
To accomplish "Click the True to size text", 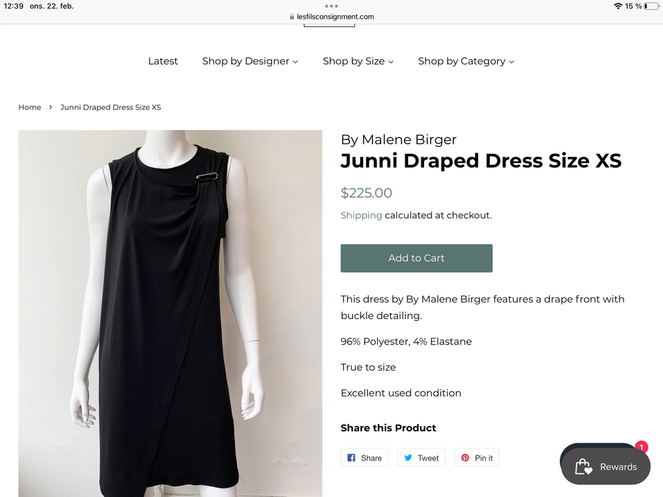I will [368, 367].
